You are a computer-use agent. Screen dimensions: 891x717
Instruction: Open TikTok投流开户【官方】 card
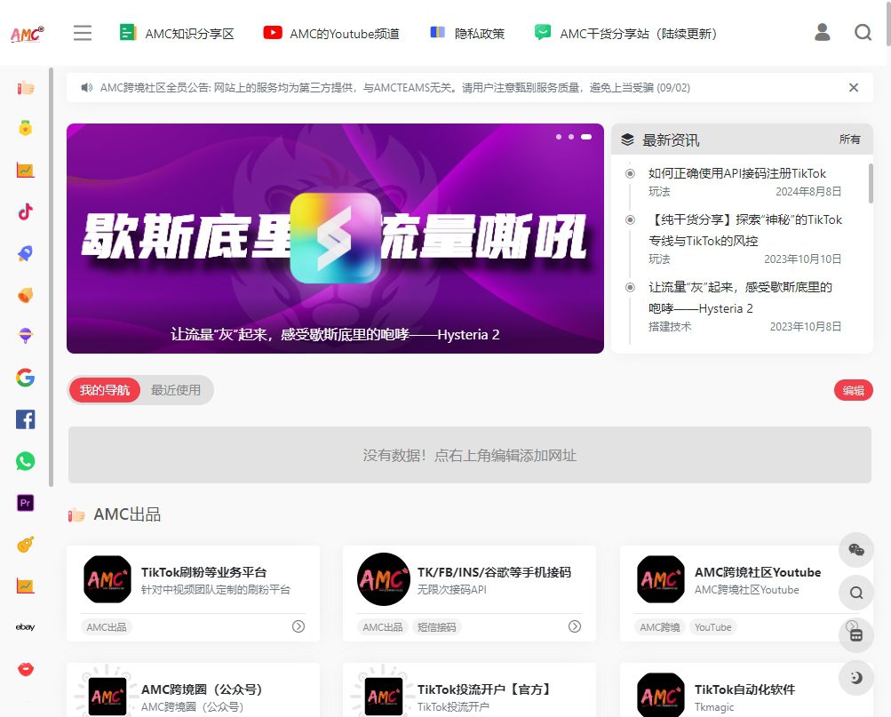(x=469, y=690)
